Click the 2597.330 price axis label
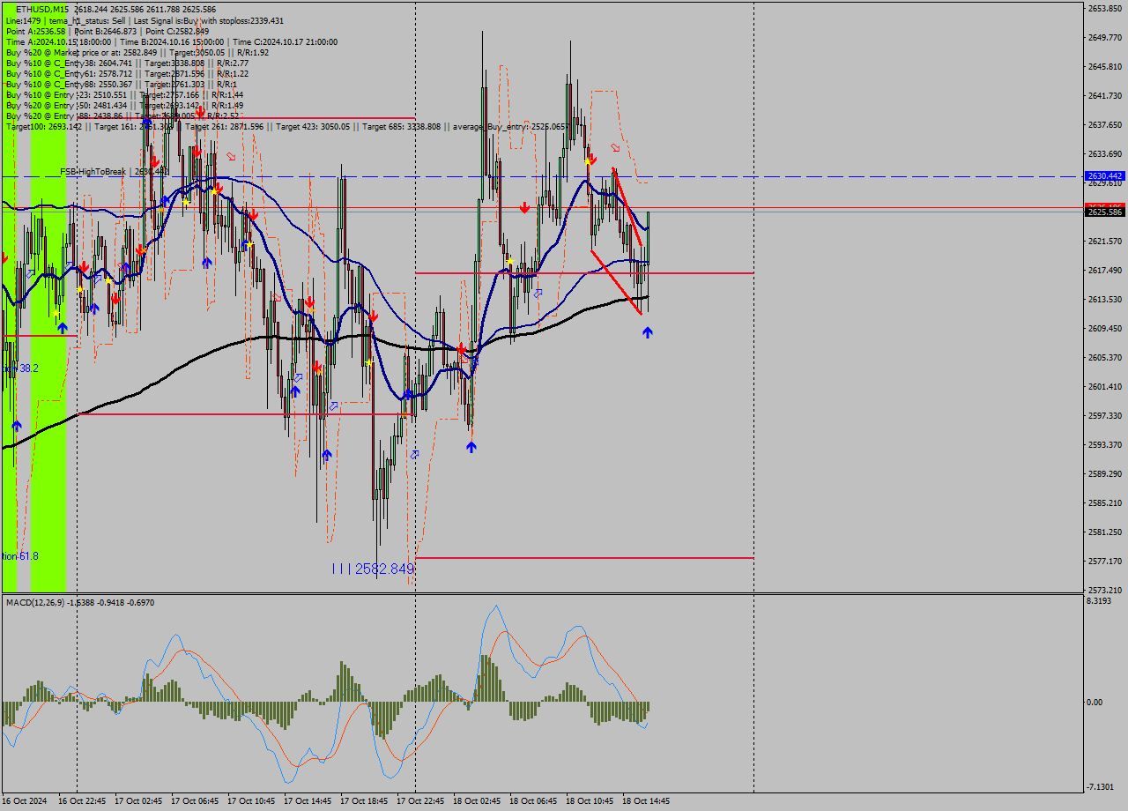1128x811 pixels. click(x=1104, y=416)
